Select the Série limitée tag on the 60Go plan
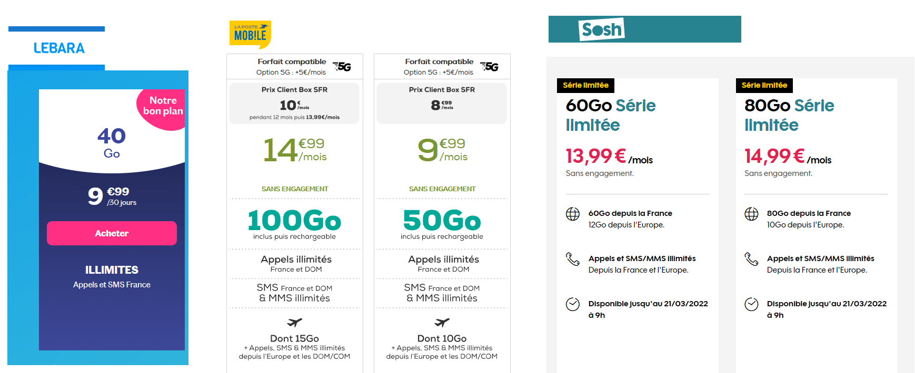Viewport: 915px width, 373px height. point(585,85)
